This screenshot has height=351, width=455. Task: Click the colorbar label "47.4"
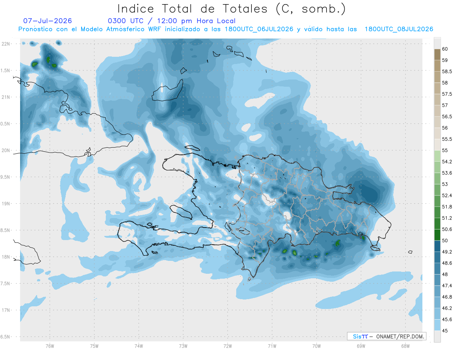447,285
